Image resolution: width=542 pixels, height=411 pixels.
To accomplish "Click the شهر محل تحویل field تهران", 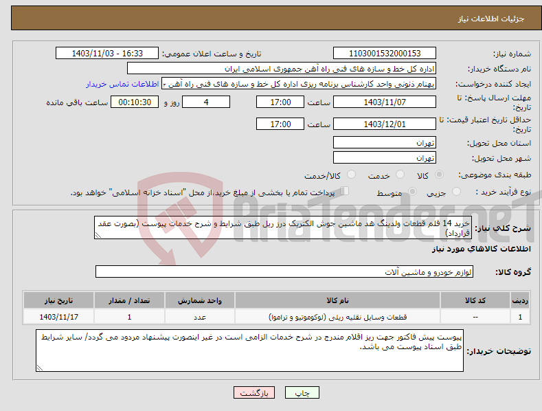I will 385,158.
